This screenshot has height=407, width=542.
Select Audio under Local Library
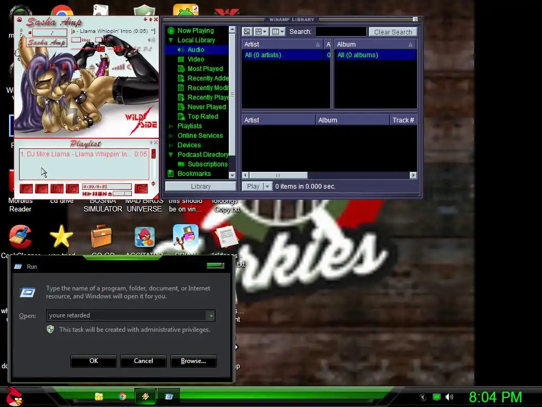(196, 50)
